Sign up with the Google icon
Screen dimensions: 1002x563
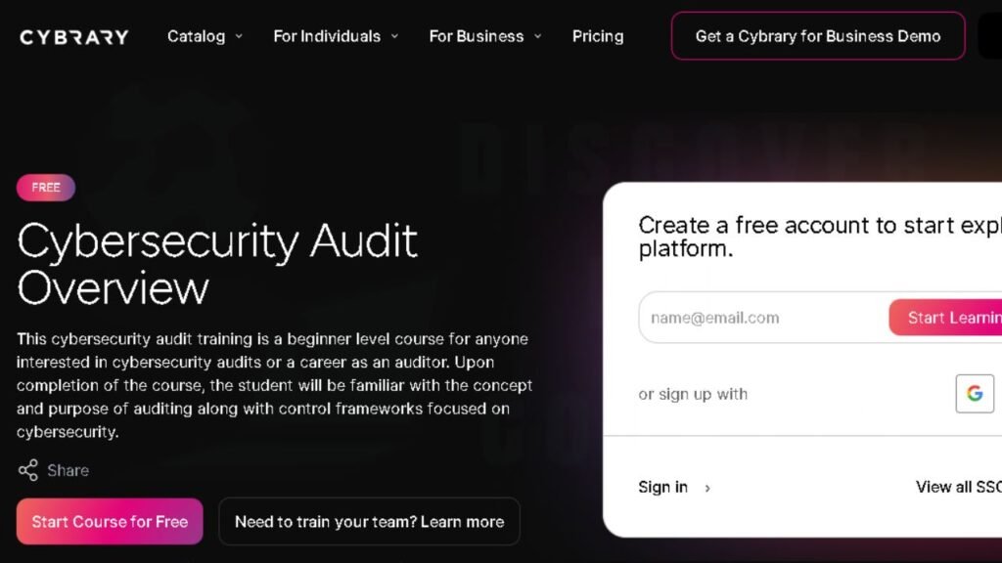click(975, 393)
